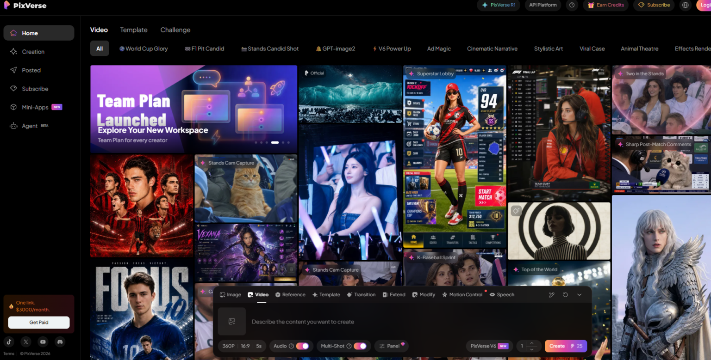Click the help question-mark icon in header
This screenshot has height=360, width=711.
tap(572, 5)
